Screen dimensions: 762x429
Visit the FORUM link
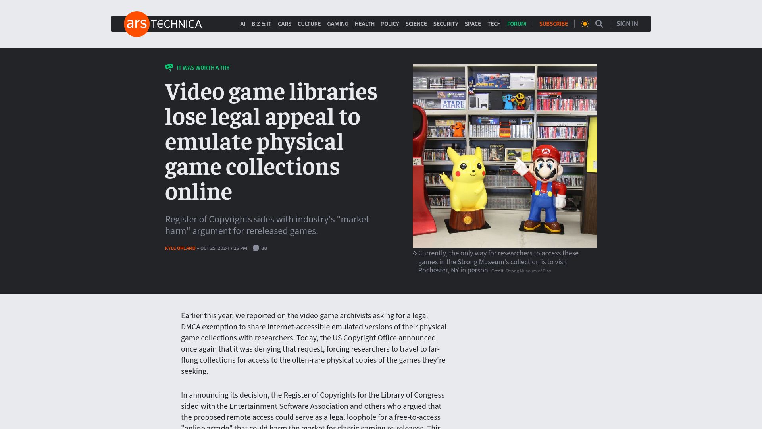click(x=517, y=24)
